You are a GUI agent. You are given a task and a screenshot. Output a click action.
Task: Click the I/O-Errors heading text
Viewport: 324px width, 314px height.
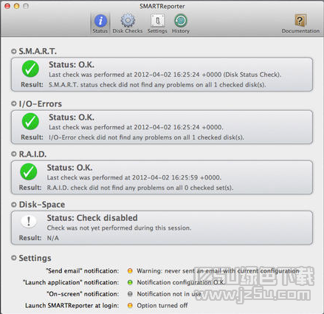click(x=41, y=104)
